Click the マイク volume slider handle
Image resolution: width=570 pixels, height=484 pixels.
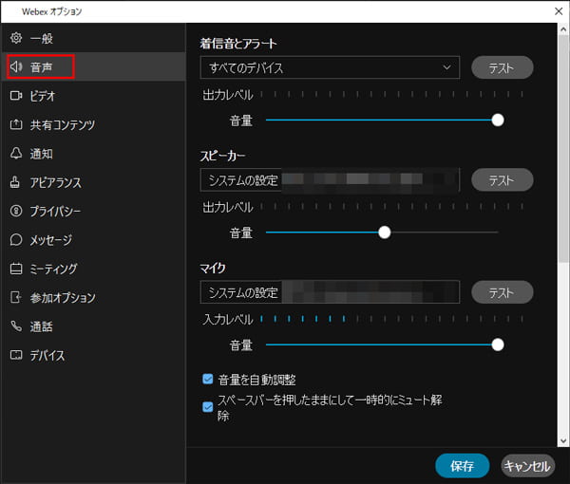[497, 344]
